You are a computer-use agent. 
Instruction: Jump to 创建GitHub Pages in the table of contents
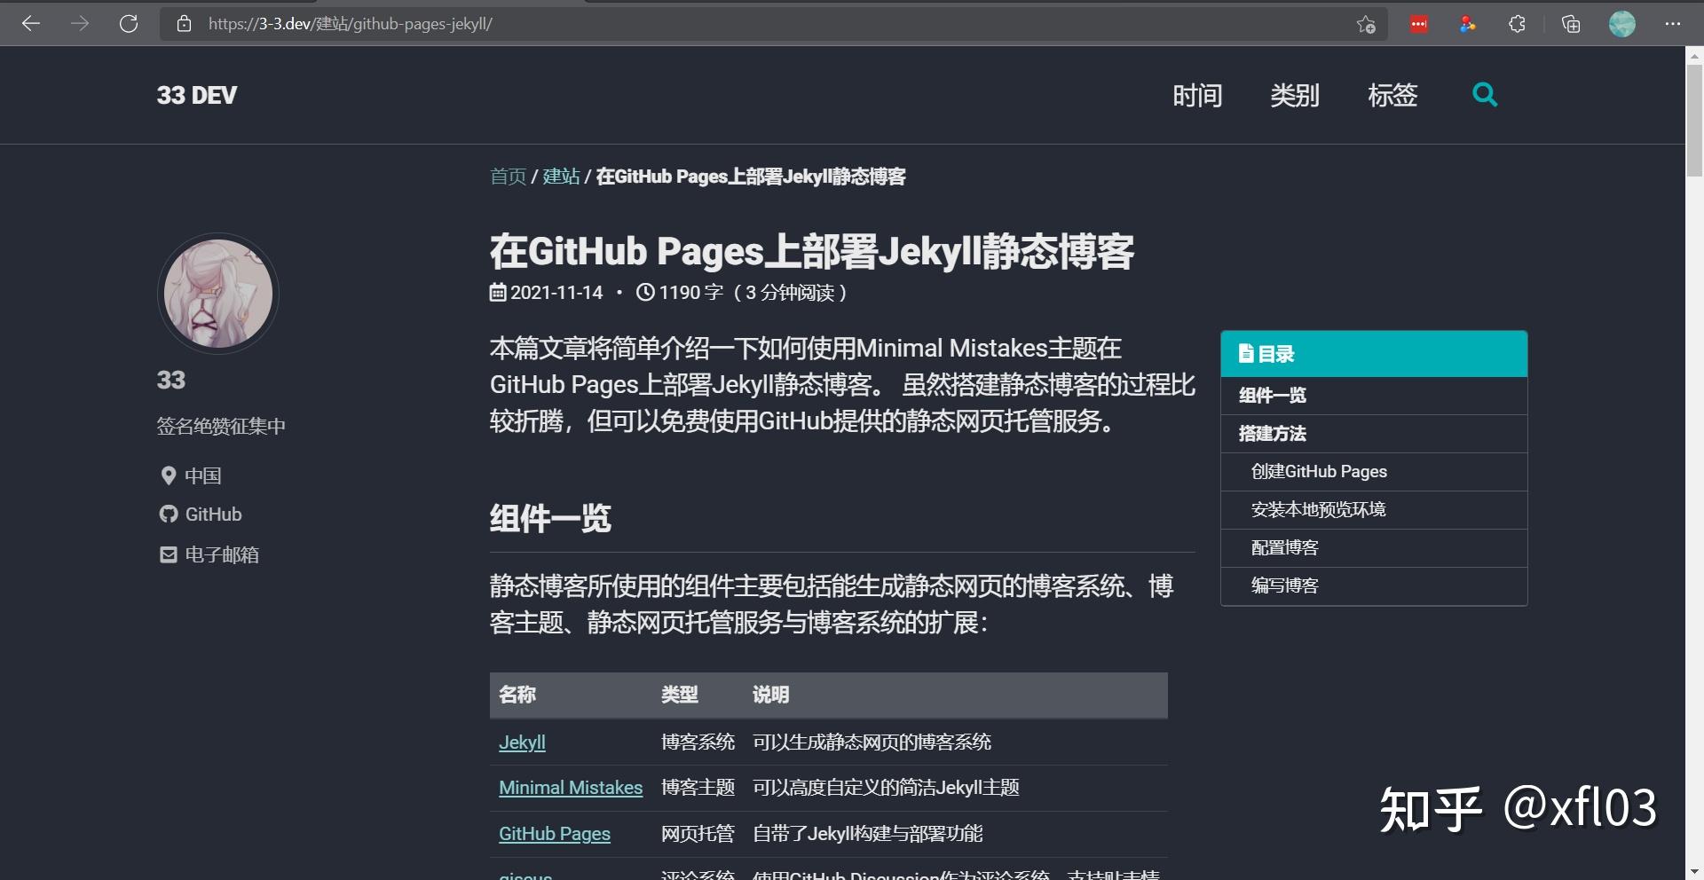click(1319, 471)
